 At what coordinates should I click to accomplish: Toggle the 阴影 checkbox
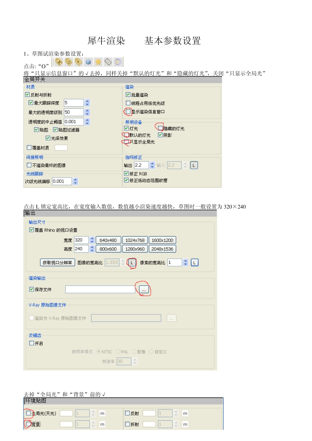click(160, 135)
